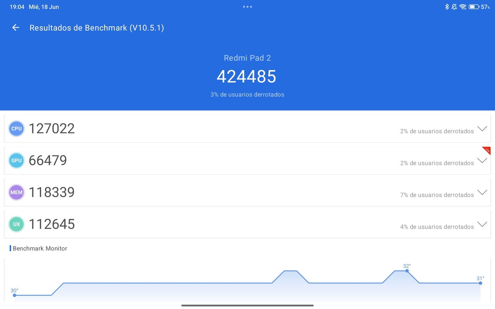Tap the Redmi Pad 2 device name
The width and height of the screenshot is (495, 309).
pos(247,58)
